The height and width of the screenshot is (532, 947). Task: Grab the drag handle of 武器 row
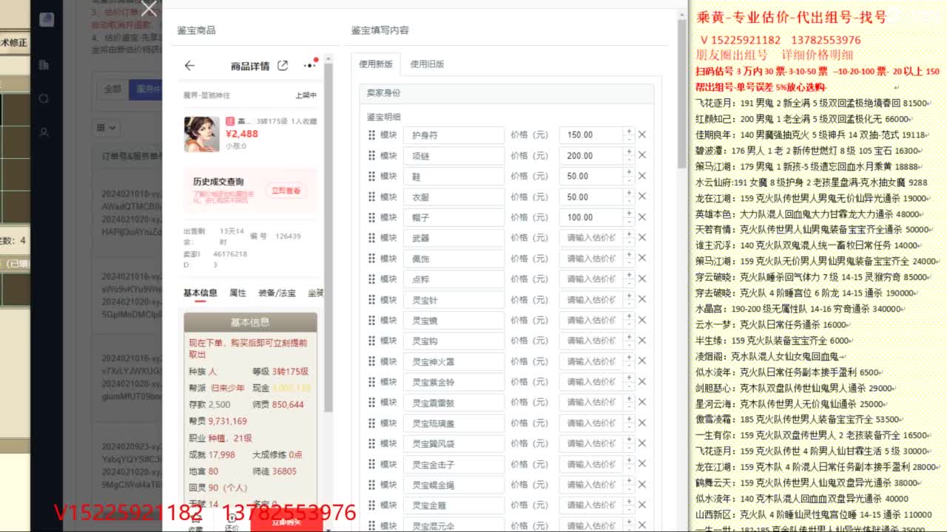click(x=371, y=238)
